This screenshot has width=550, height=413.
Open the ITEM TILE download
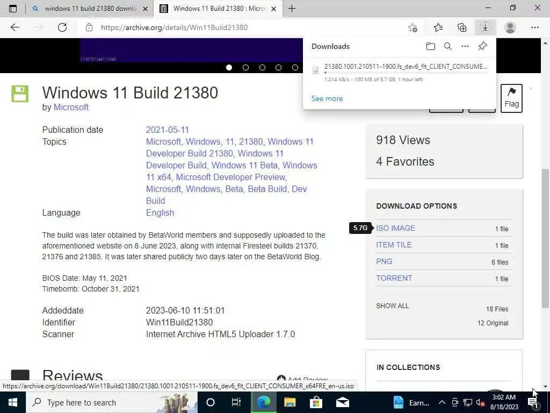click(394, 245)
